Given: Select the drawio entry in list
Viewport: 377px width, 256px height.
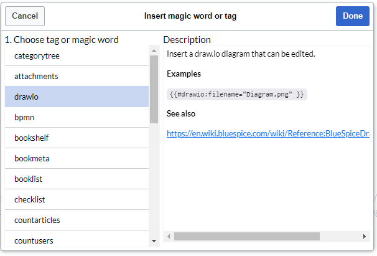Looking at the screenshot, I should (x=77, y=97).
